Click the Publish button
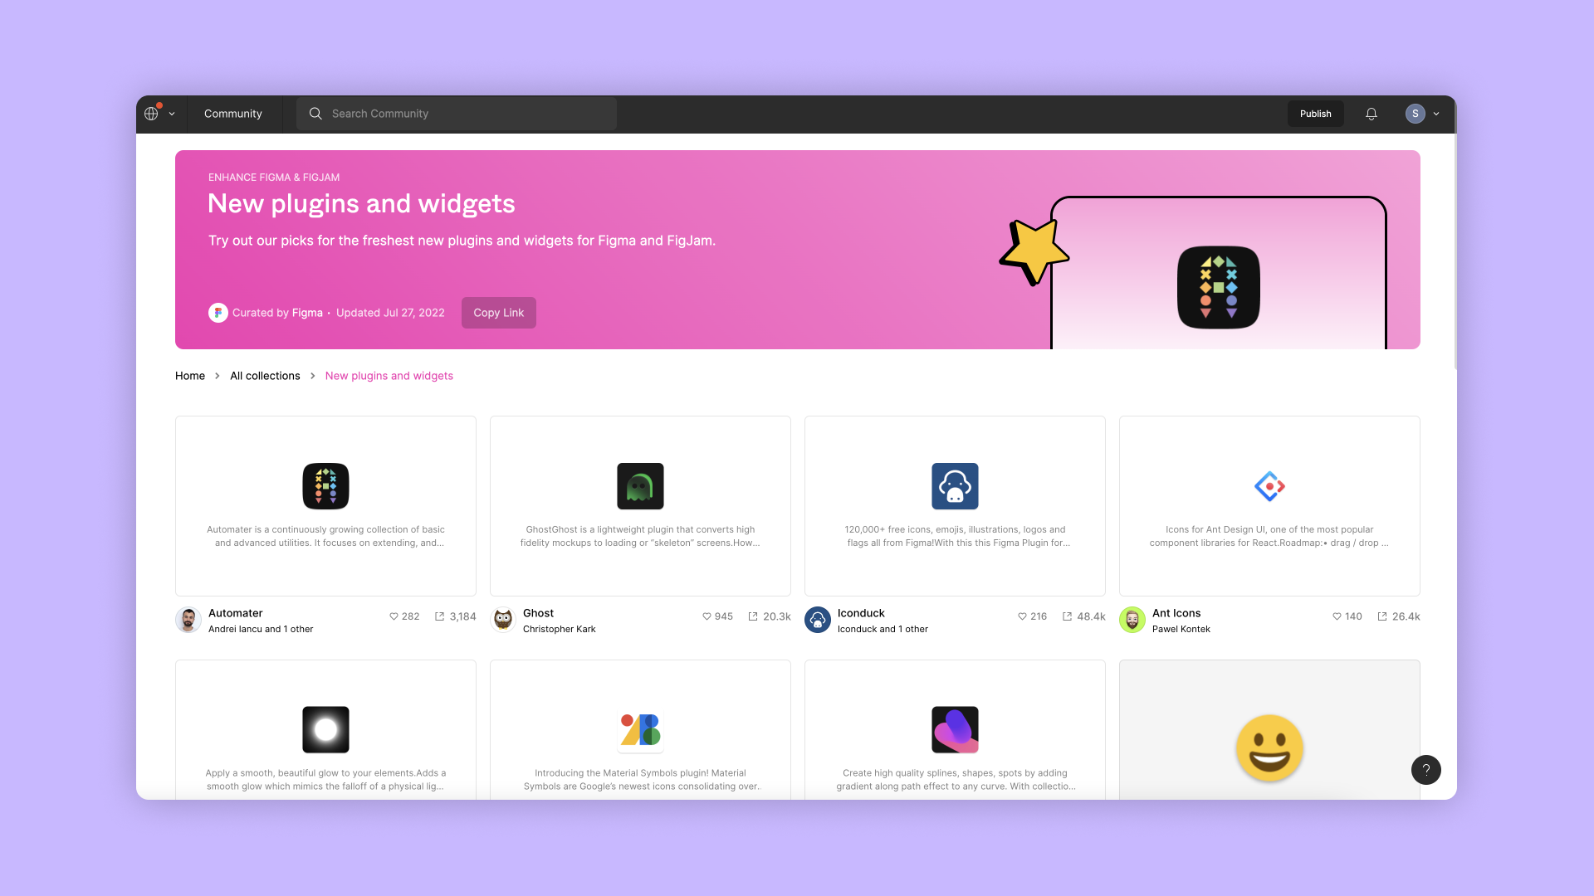 [1315, 113]
